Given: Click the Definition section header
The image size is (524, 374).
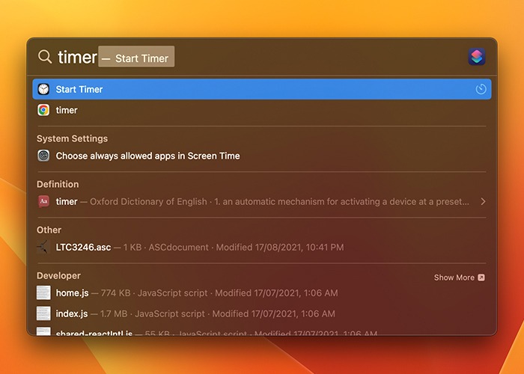Looking at the screenshot, I should click(58, 184).
